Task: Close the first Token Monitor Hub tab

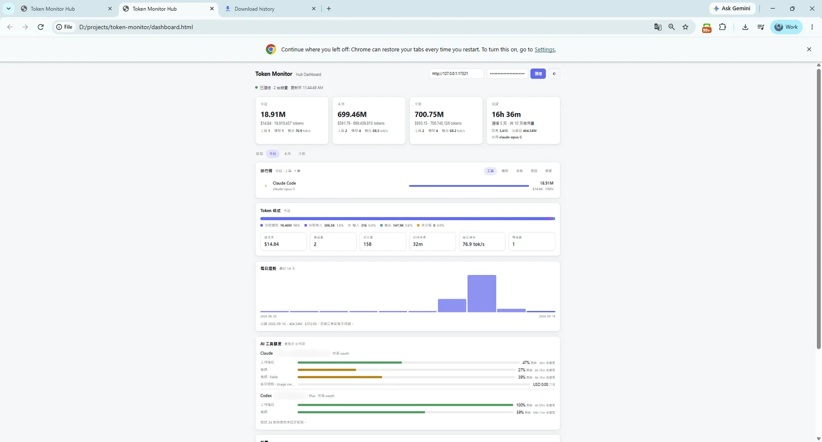Action: click(x=110, y=9)
